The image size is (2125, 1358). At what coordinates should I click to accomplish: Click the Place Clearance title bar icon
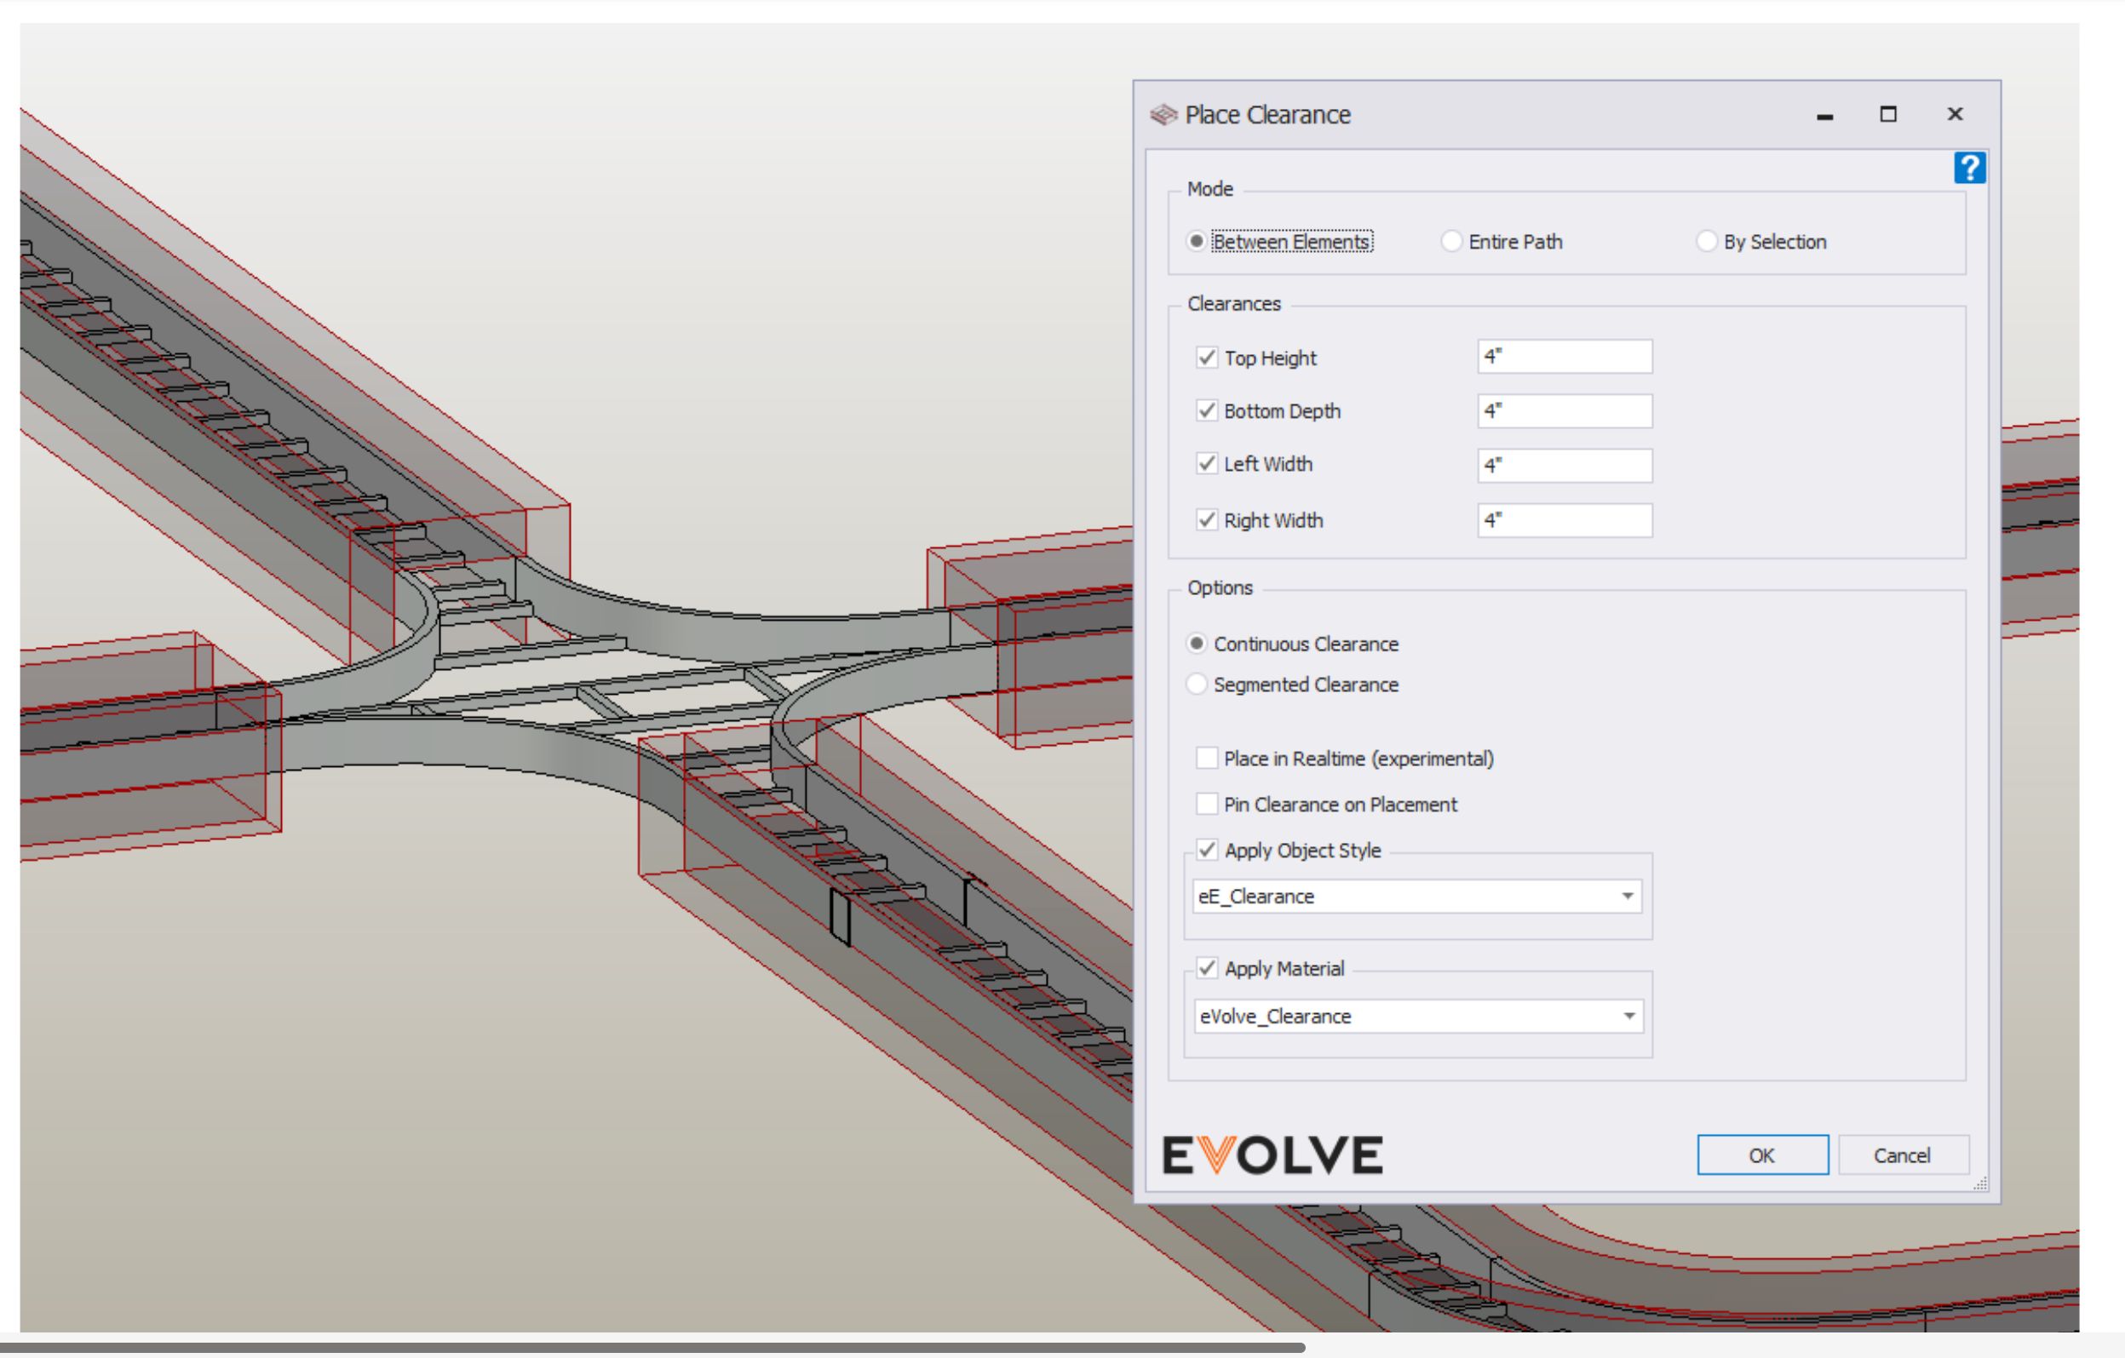(x=1163, y=114)
